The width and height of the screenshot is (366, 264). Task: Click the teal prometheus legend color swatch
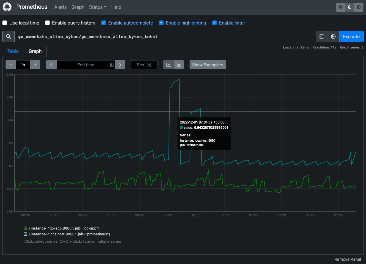(26, 234)
